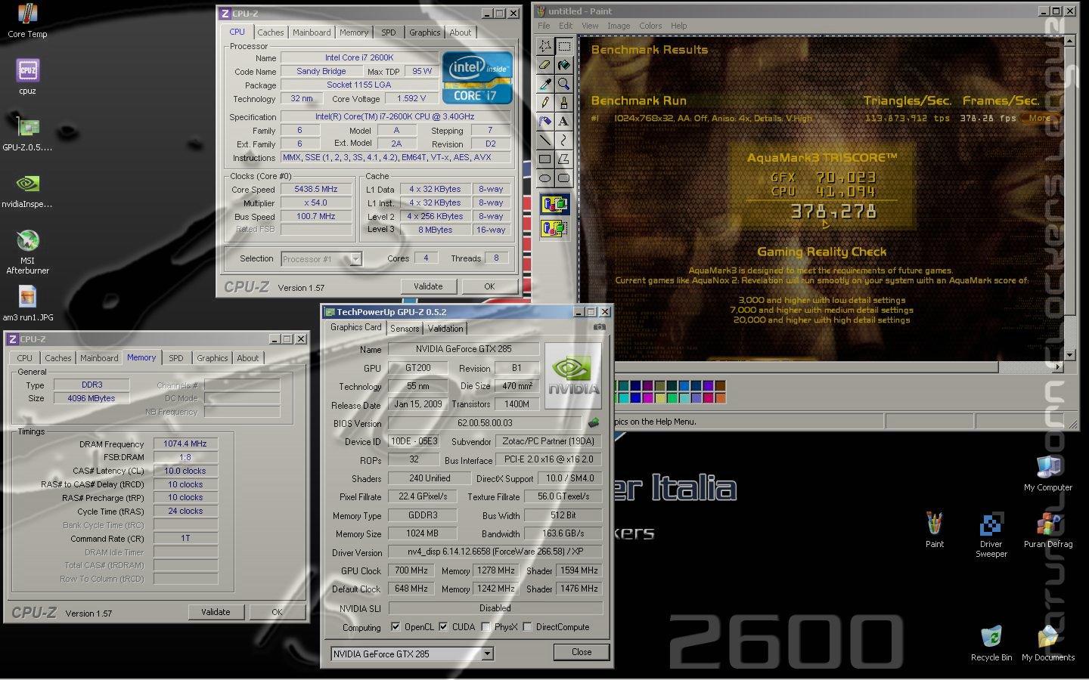This screenshot has height=680, width=1089.
Task: Toggle the OpenCL checkbox in GPU-Z
Action: tap(396, 627)
